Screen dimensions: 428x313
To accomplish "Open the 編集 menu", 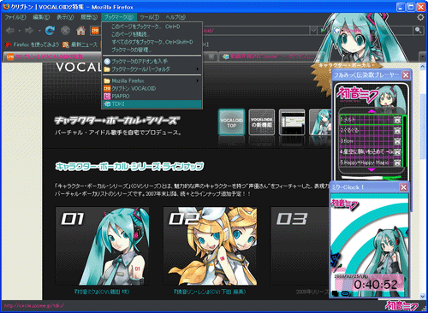I will click(x=41, y=17).
